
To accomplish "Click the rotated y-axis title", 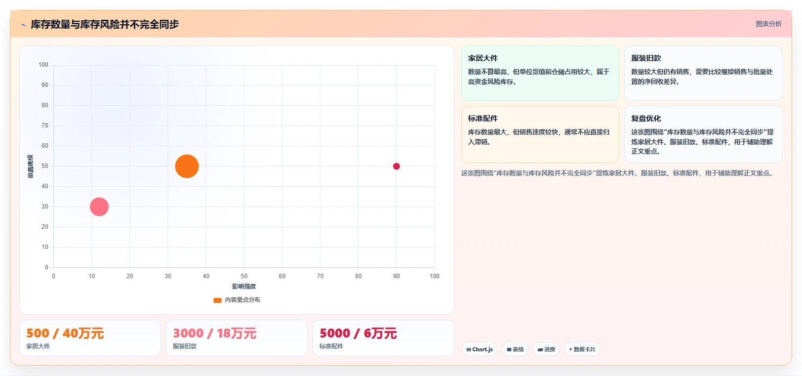I will click(x=31, y=166).
